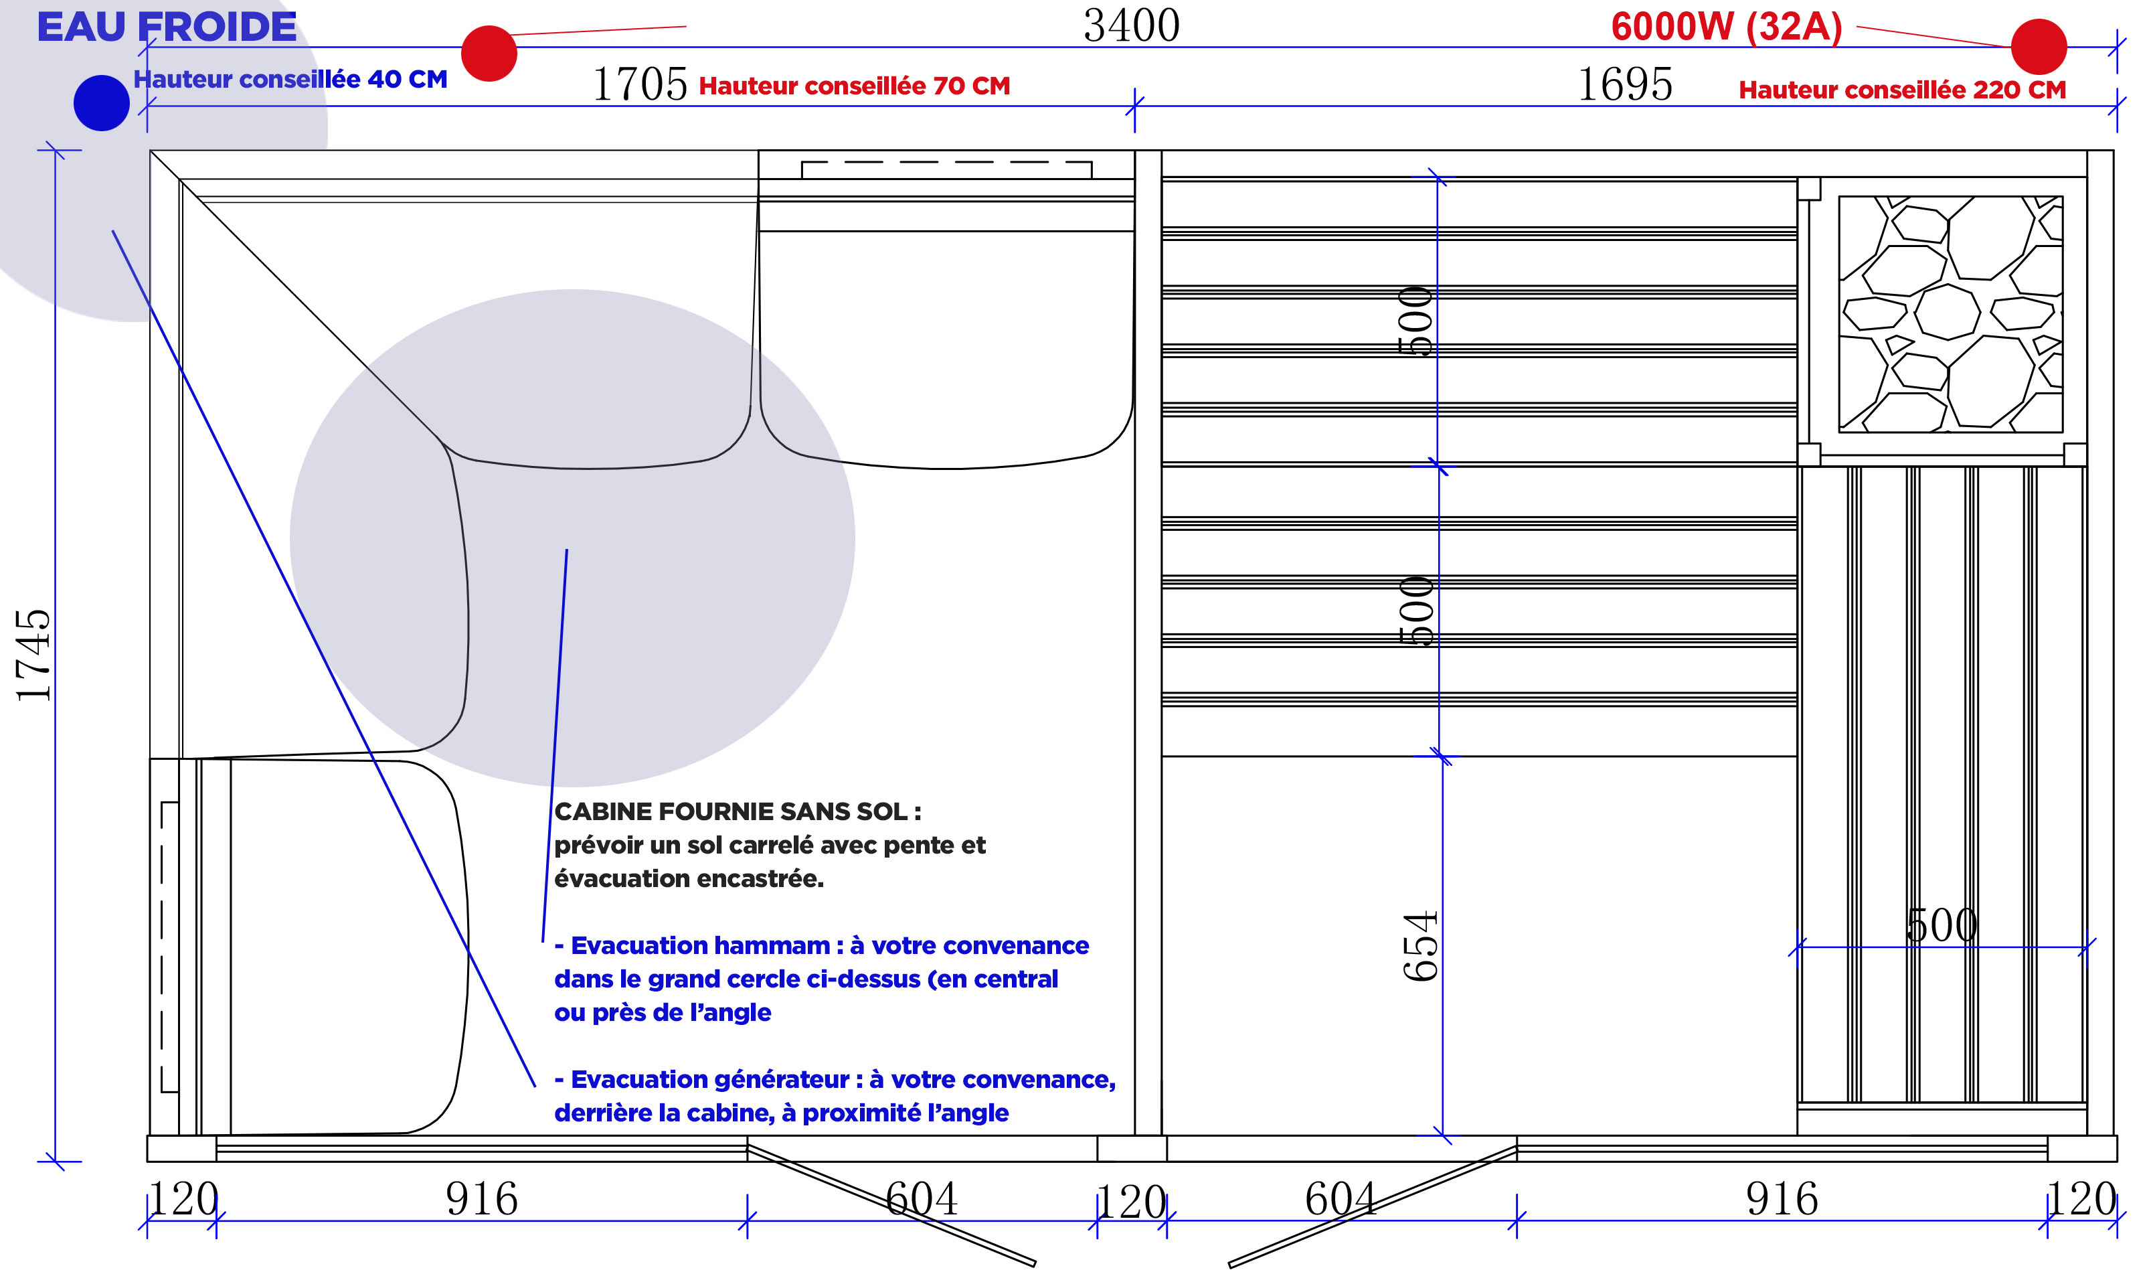
Task: Click the blue cold water point marker
Action: 101,103
